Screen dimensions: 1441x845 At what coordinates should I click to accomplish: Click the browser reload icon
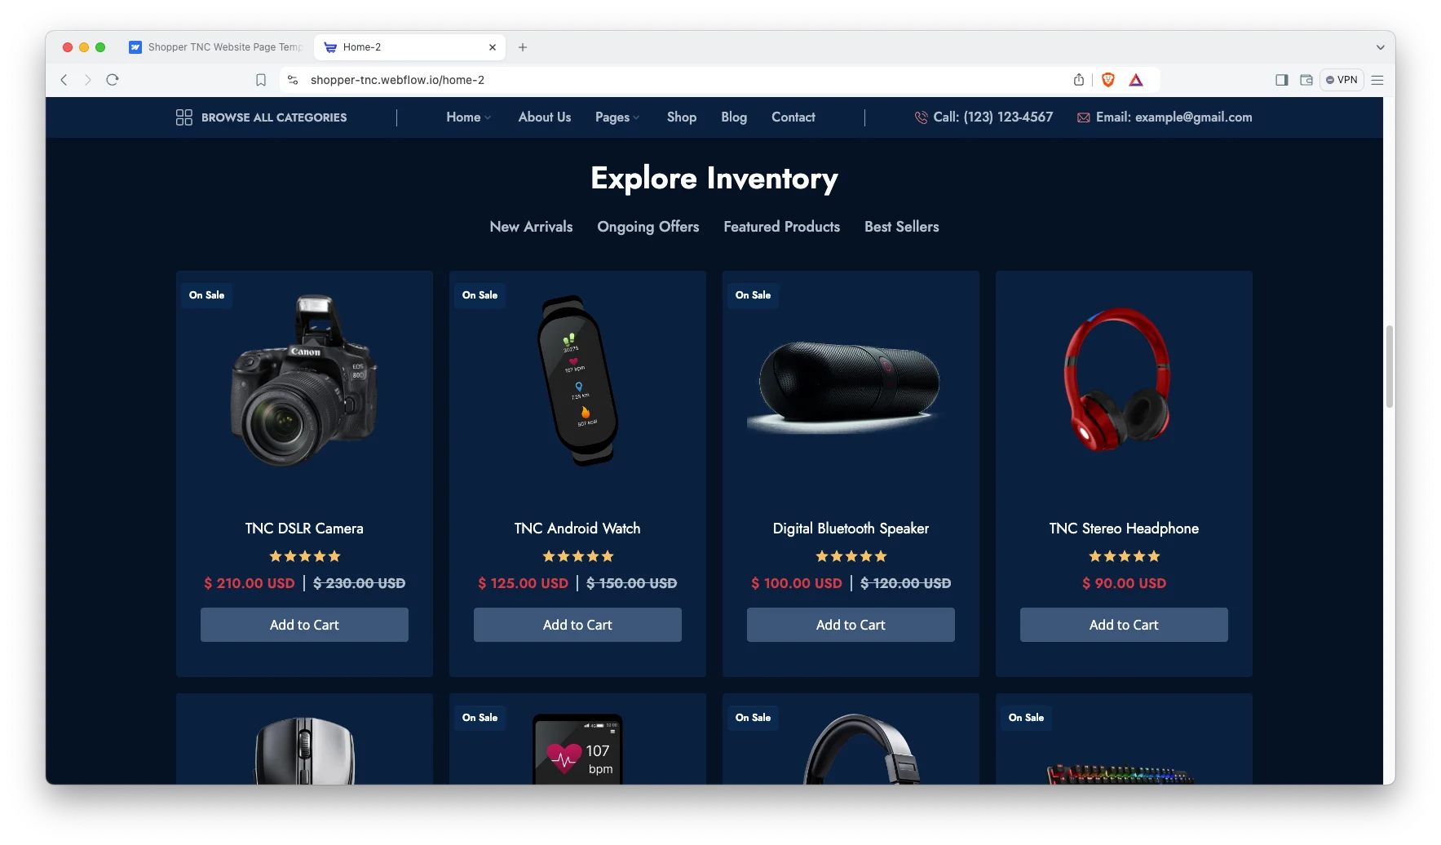coord(113,80)
